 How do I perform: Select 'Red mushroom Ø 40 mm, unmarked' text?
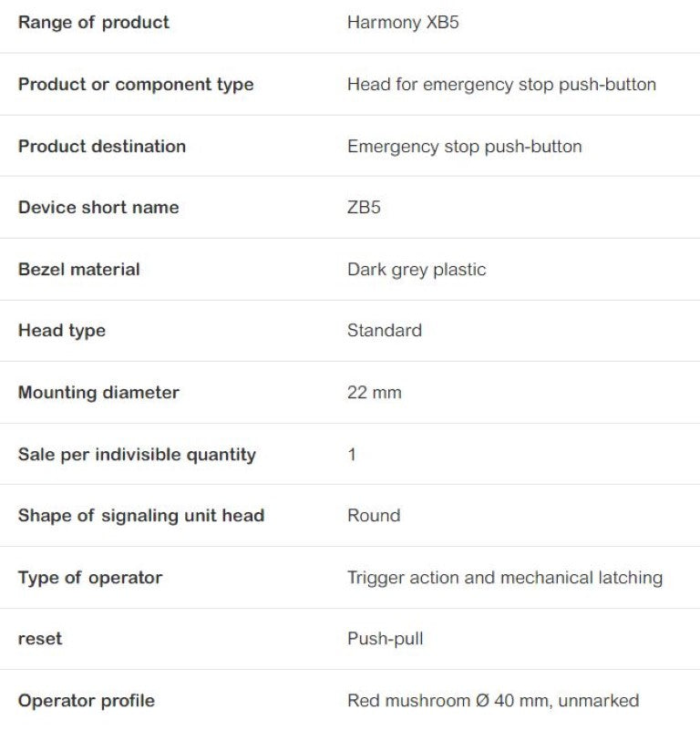493,701
